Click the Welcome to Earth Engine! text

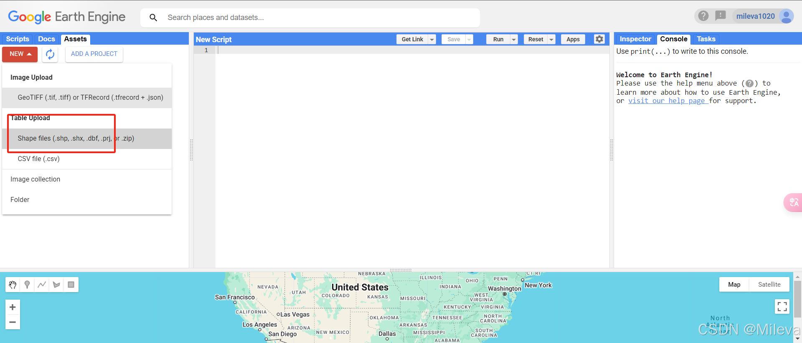[664, 75]
